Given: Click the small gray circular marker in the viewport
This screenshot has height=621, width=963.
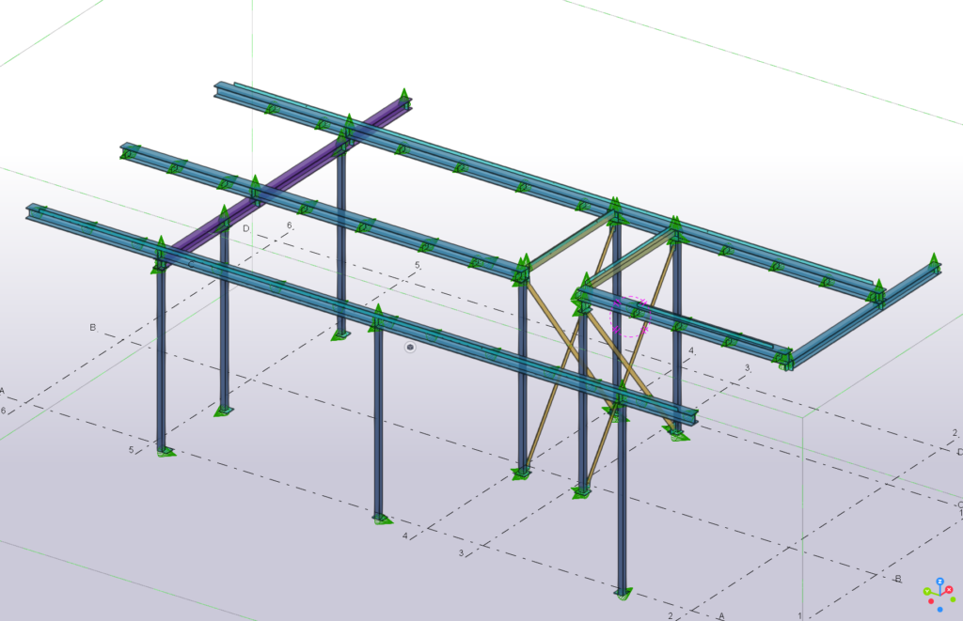Looking at the screenshot, I should click(410, 347).
